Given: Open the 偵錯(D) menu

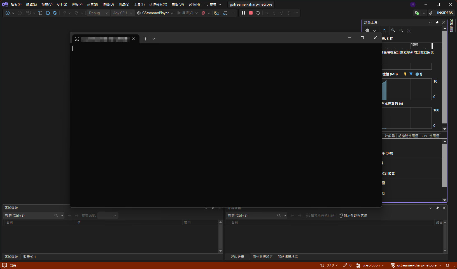Looking at the screenshot, I should point(108,4).
